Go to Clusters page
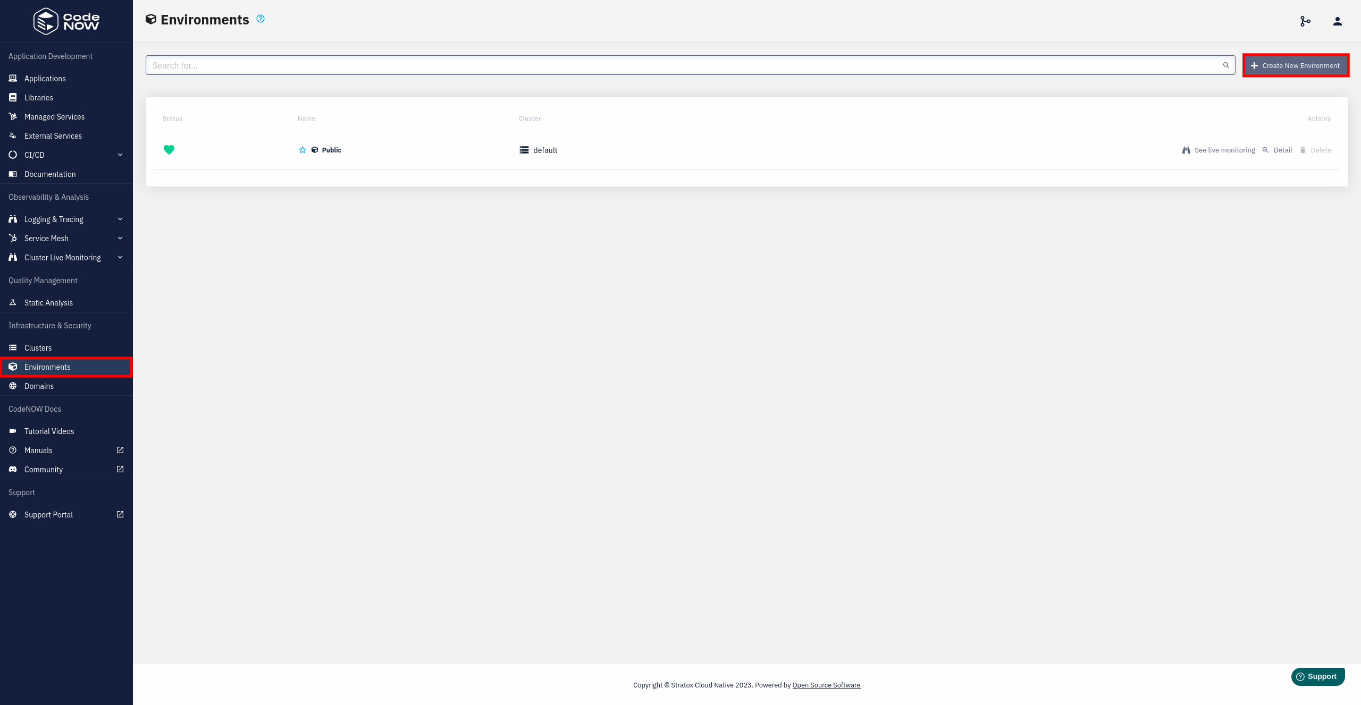The width and height of the screenshot is (1361, 705). [x=66, y=347]
